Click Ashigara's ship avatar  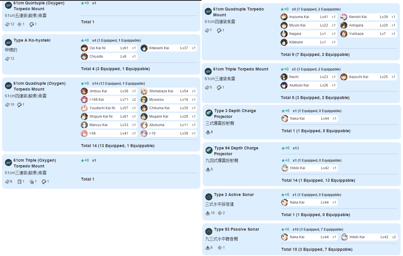point(344,25)
